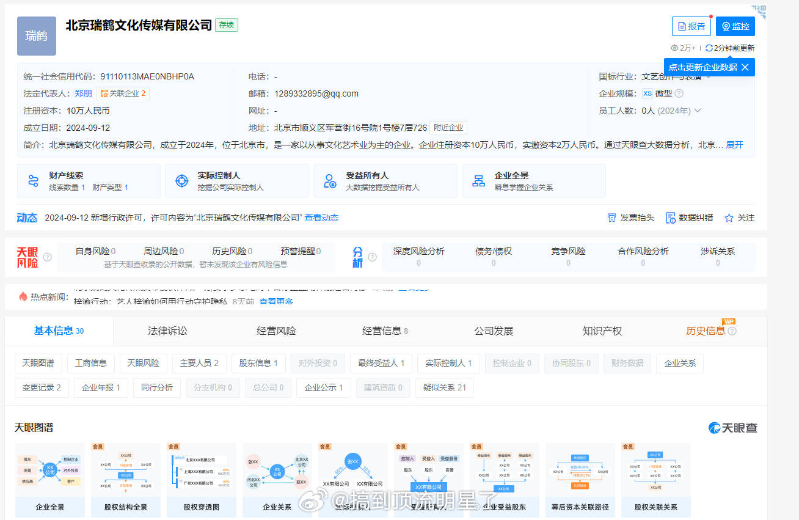Open the 企业关系 graph thumbnail
Image resolution: width=799 pixels, height=520 pixels.
(x=277, y=480)
